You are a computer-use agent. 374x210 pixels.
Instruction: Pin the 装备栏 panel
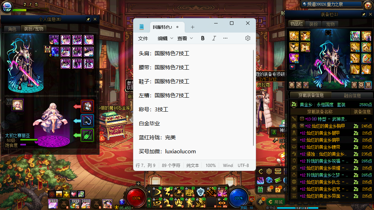point(363,14)
